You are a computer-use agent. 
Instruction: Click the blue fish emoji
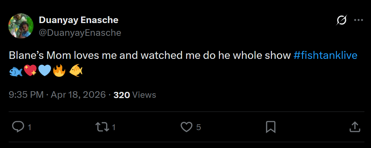16,71
